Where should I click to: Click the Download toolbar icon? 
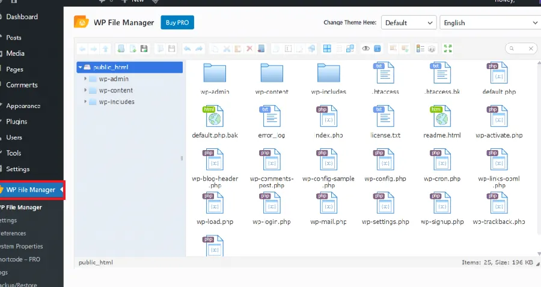point(171,49)
